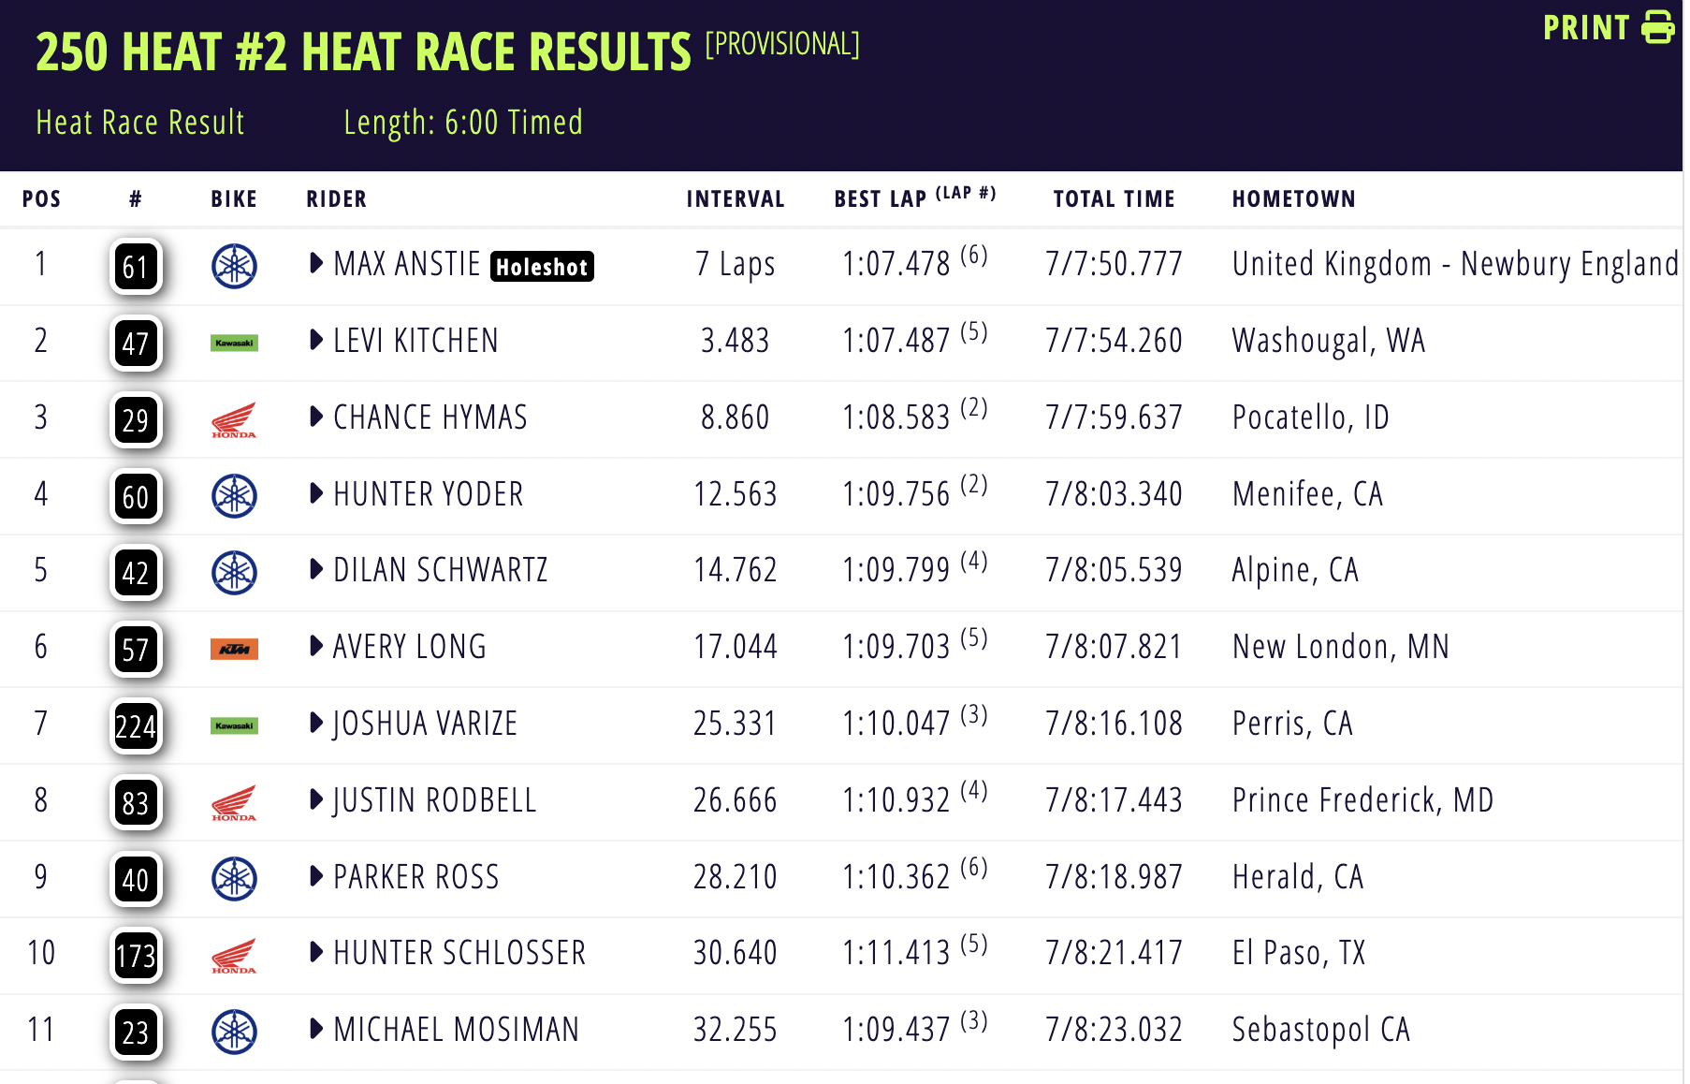Click rider name Justin Rodbell
1690x1084 pixels.
tap(434, 800)
